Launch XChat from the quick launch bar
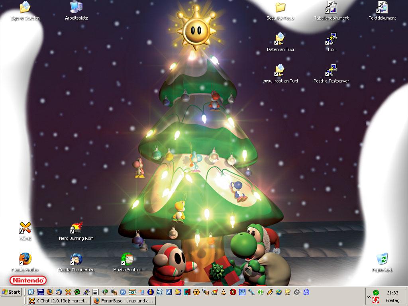This screenshot has height=306, width=408. (x=68, y=292)
